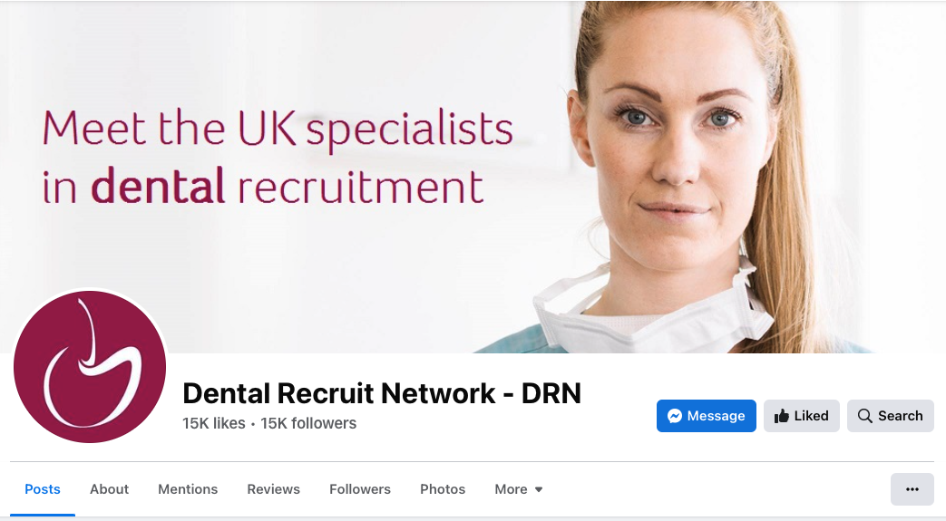This screenshot has width=946, height=521.
Task: Go to the Mentions tab
Action: 188,489
